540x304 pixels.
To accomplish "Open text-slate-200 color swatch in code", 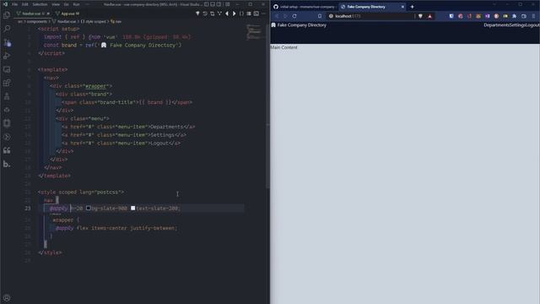I will [x=133, y=208].
